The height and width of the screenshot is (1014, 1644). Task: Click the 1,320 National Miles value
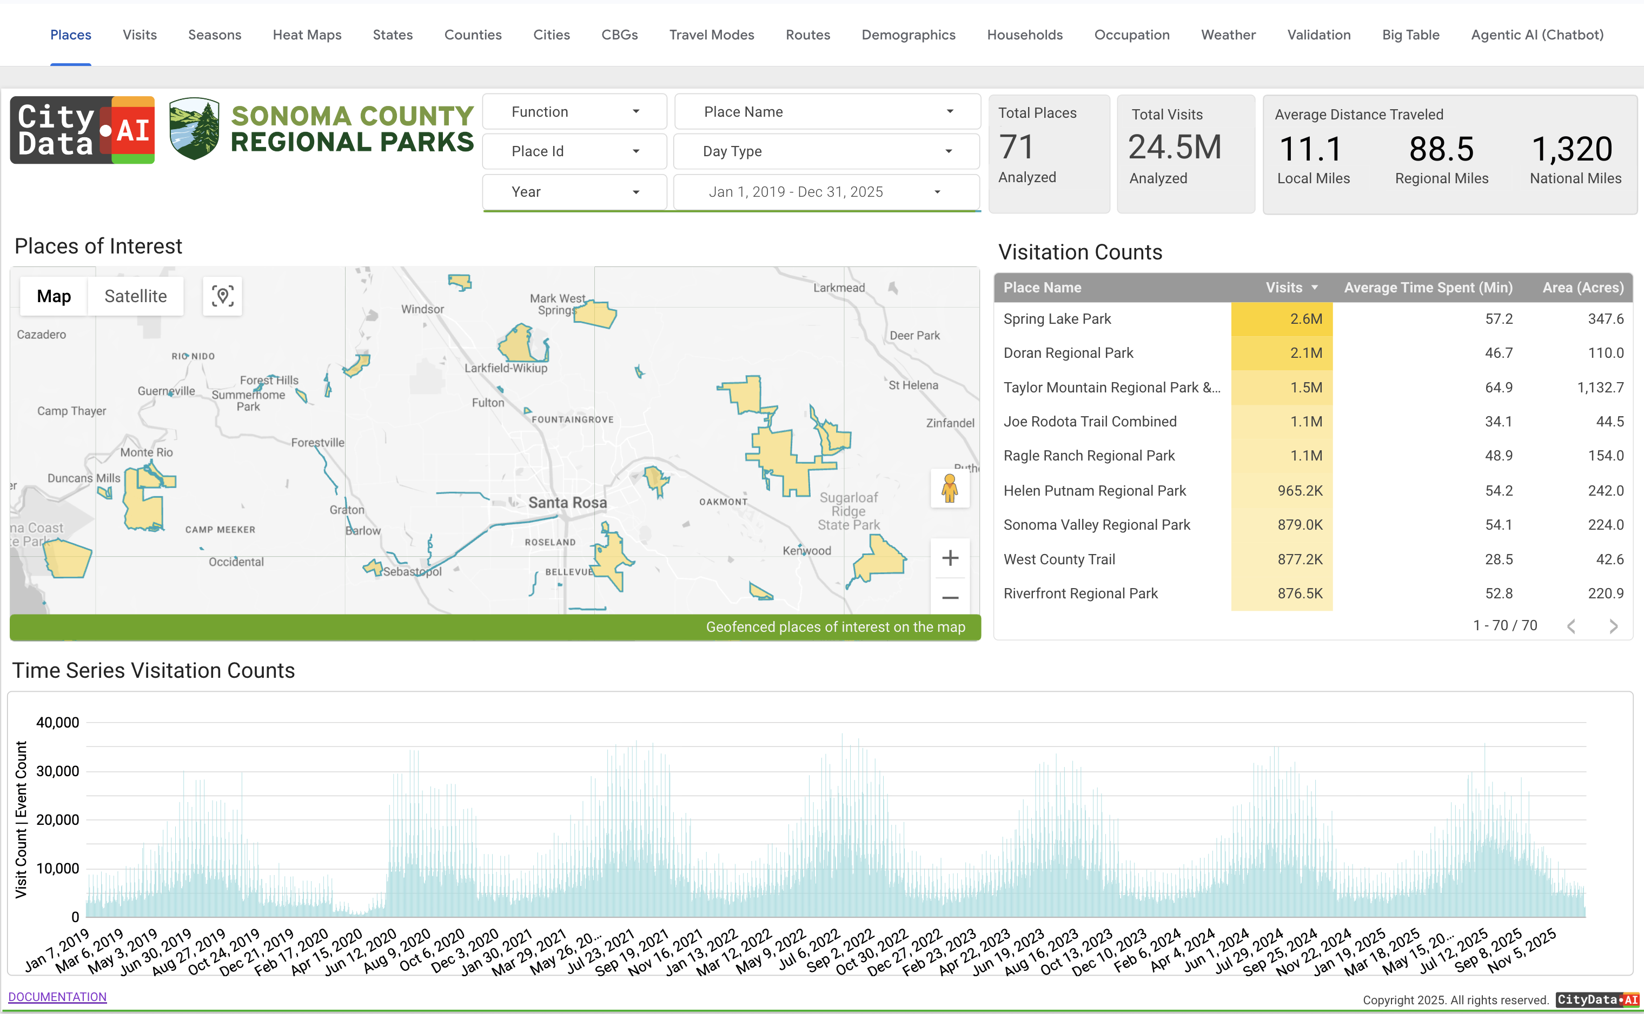coord(1572,149)
